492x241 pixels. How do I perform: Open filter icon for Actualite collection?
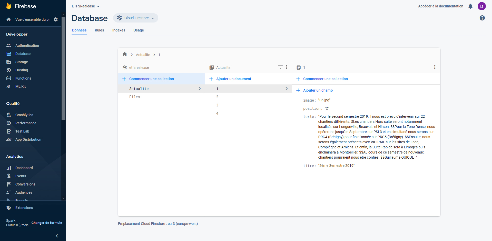pyautogui.click(x=280, y=67)
